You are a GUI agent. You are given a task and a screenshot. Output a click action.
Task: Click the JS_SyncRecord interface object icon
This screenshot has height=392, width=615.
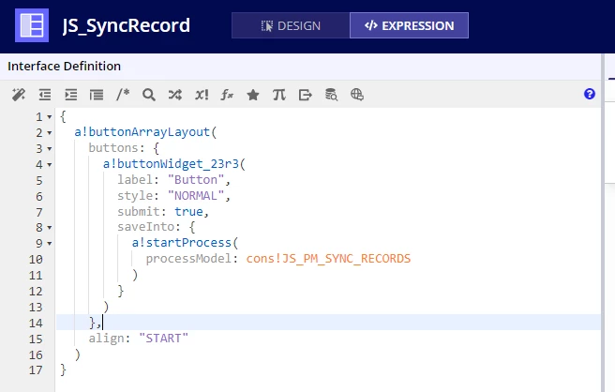[x=32, y=25]
